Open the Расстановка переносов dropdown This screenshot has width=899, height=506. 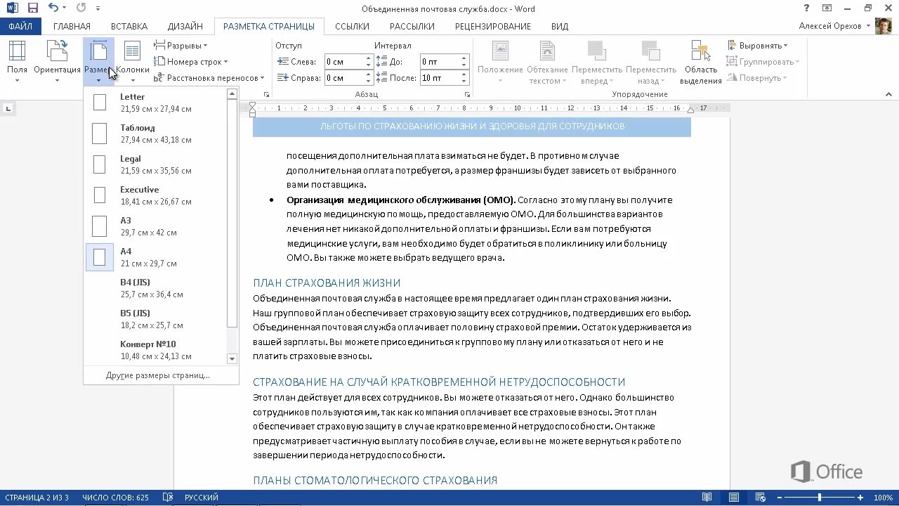(x=209, y=78)
